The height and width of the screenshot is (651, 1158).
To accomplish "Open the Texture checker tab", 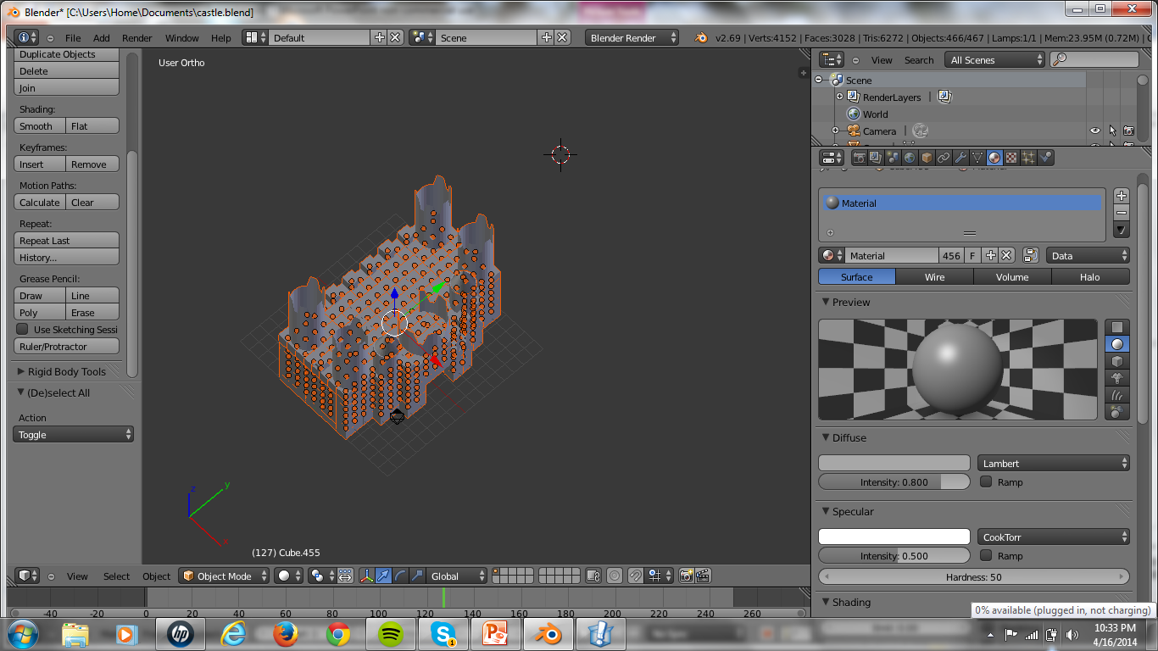I will (1010, 157).
